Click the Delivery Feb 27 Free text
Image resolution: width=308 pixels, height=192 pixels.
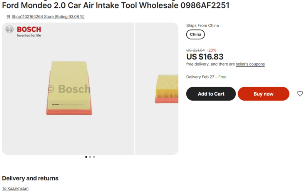pyautogui.click(x=206, y=77)
